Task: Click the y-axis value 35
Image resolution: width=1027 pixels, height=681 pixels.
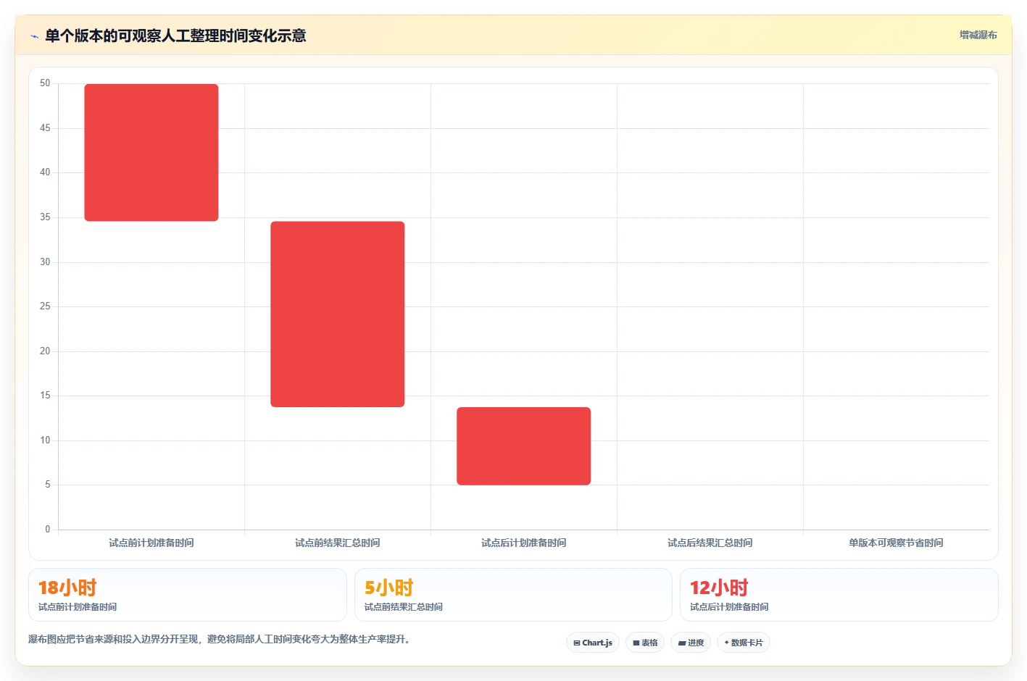Action: [x=45, y=217]
